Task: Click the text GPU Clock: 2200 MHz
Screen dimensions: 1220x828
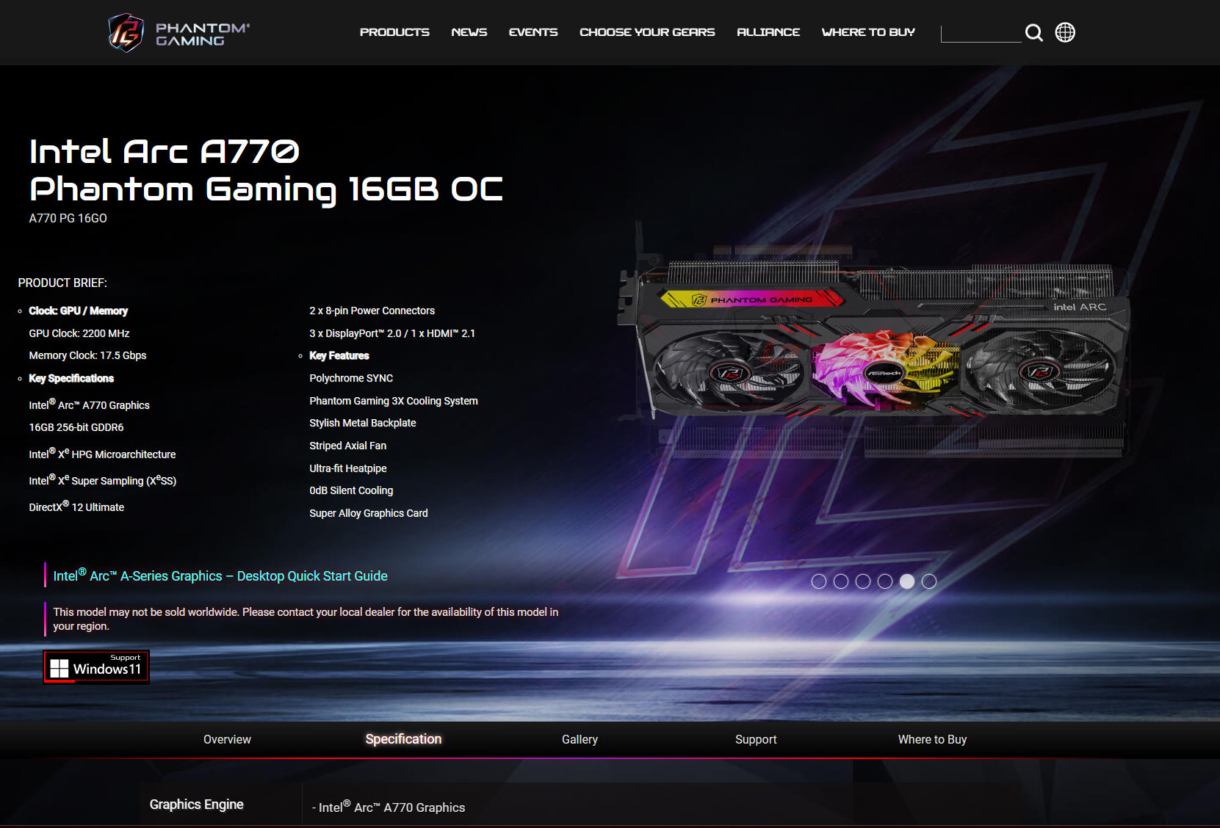Action: click(79, 333)
